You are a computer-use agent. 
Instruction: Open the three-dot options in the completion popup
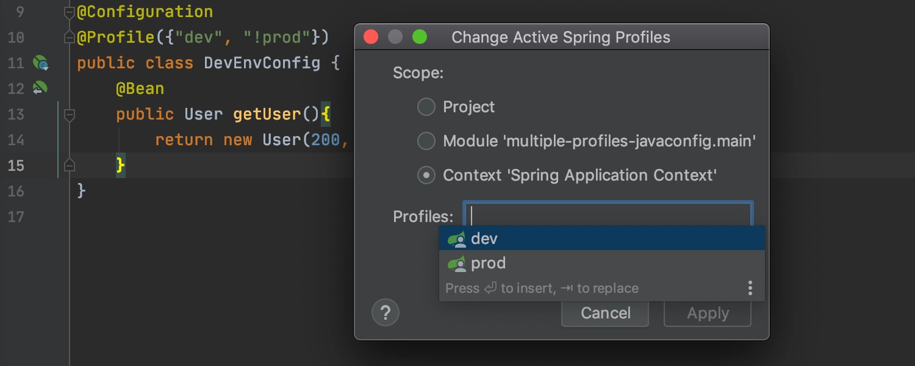(x=750, y=288)
